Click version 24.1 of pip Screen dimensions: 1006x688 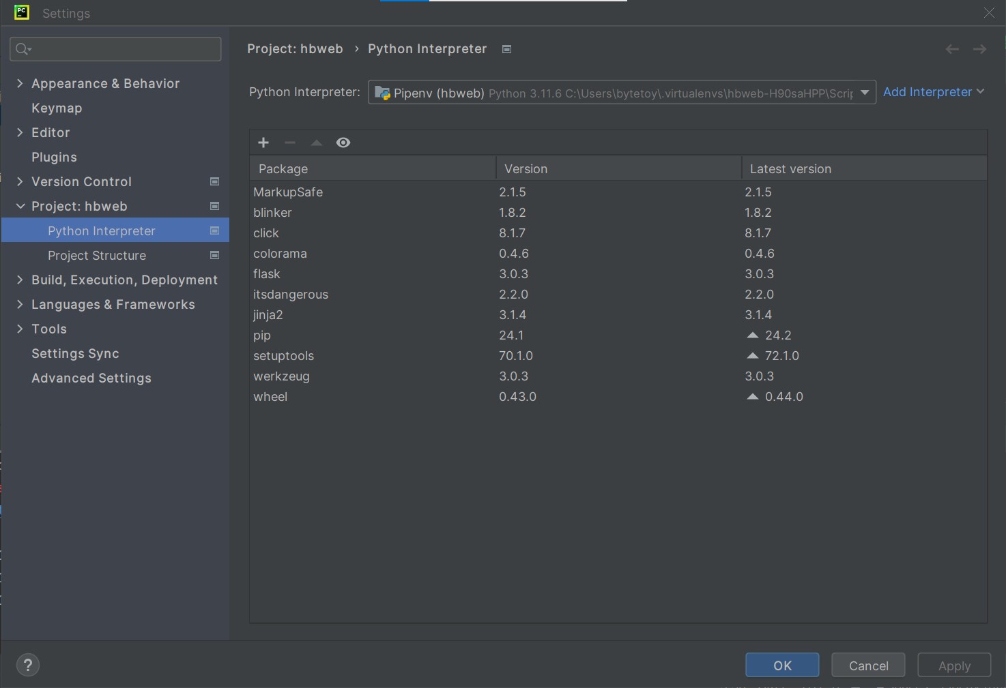pos(511,335)
